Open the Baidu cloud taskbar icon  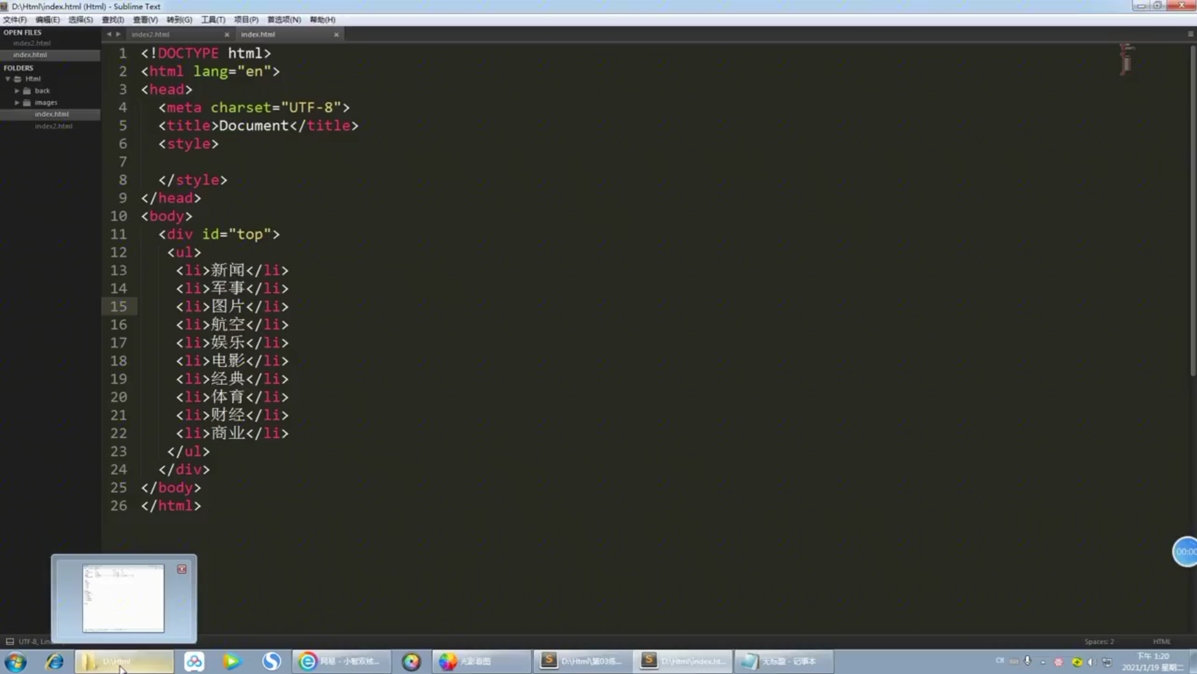[x=194, y=662]
